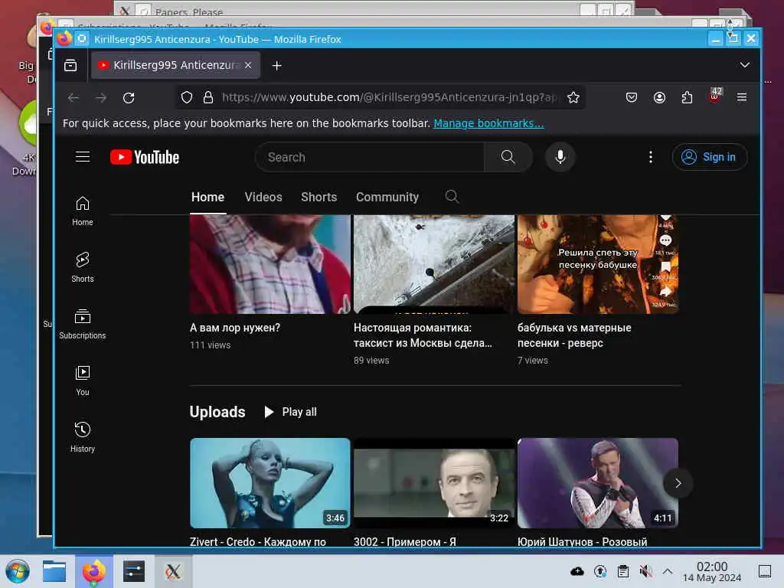Viewport: 784px width, 588px height.
Task: Go forward in Firefox navigation
Action: [101, 97]
